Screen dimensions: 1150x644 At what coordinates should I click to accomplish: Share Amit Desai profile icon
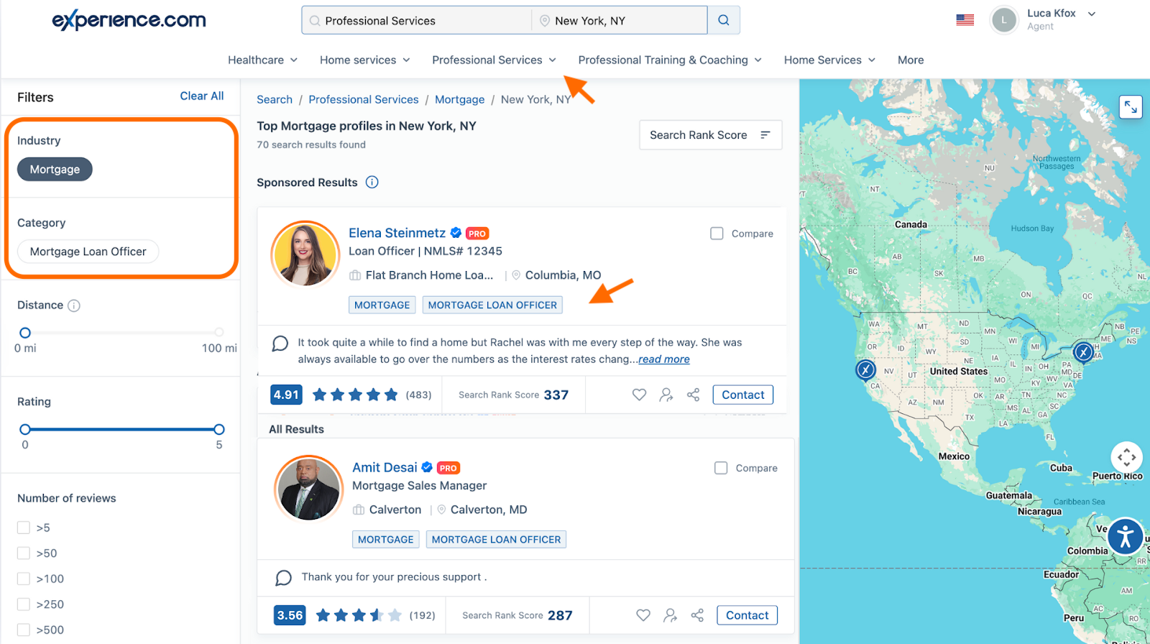click(x=697, y=615)
